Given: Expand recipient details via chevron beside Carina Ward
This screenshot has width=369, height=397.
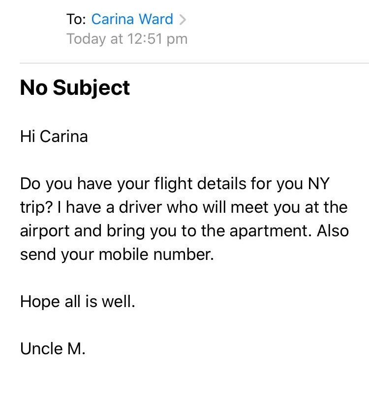Looking at the screenshot, I should (183, 20).
